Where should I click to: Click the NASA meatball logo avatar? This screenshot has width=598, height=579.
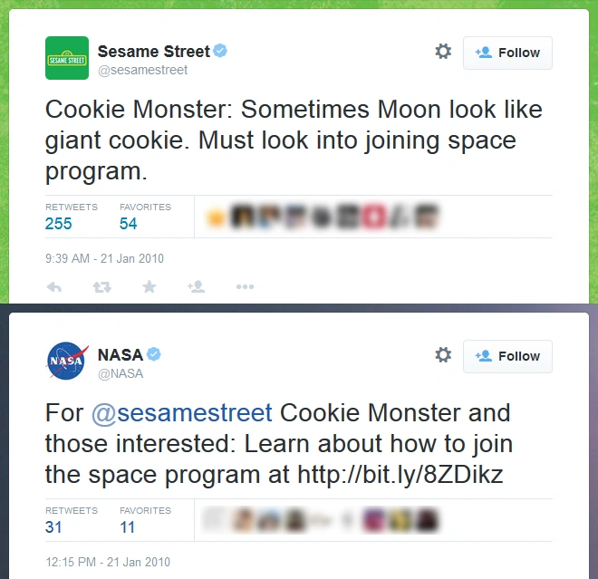click(x=67, y=361)
